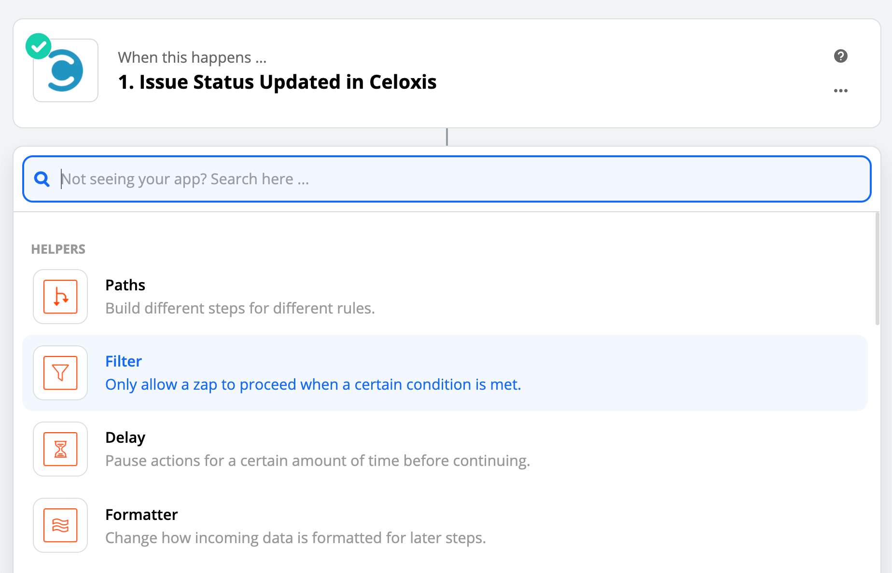892x573 pixels.
Task: Click 'Build different steps for different rules' description
Action: click(240, 308)
